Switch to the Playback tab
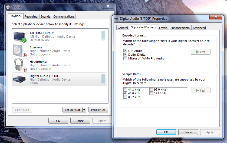This screenshot has height=143, width=227. point(15,16)
